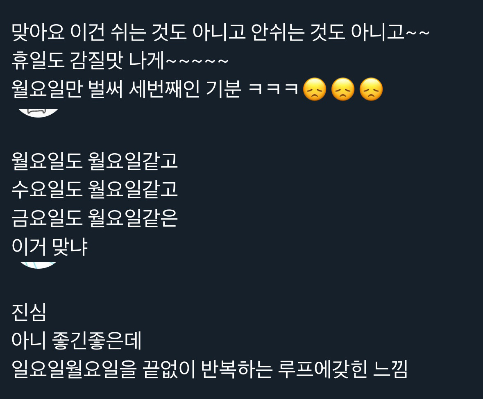Select the line '월요일도 월요일같고'
483x399 pixels.
coord(95,161)
